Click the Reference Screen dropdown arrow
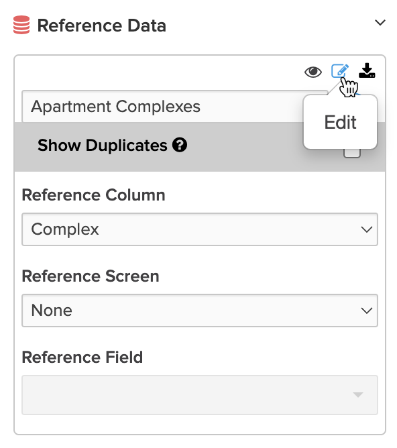Image resolution: width=397 pixels, height=448 pixels. tap(366, 311)
